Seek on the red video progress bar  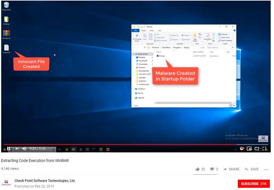[113, 144]
